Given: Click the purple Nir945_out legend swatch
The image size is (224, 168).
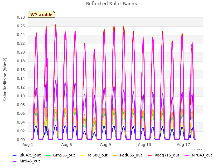Looking at the screenshot, I should pos(15,162).
